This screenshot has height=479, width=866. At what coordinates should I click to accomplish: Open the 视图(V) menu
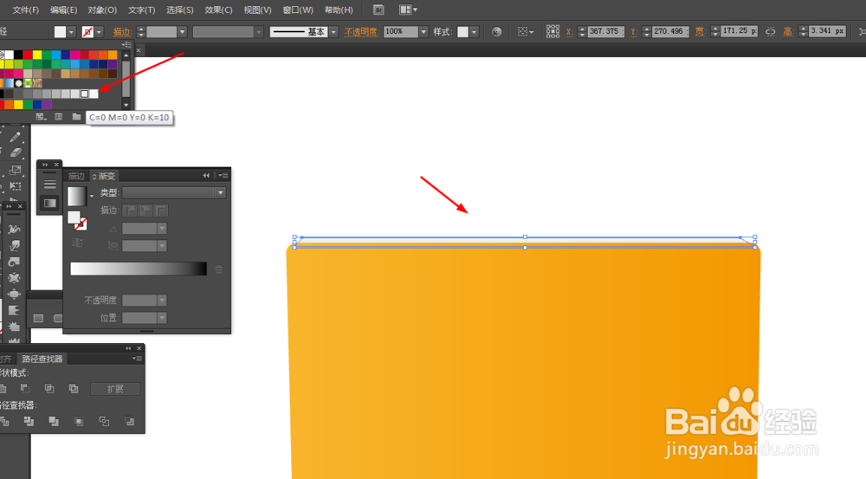pos(257,10)
